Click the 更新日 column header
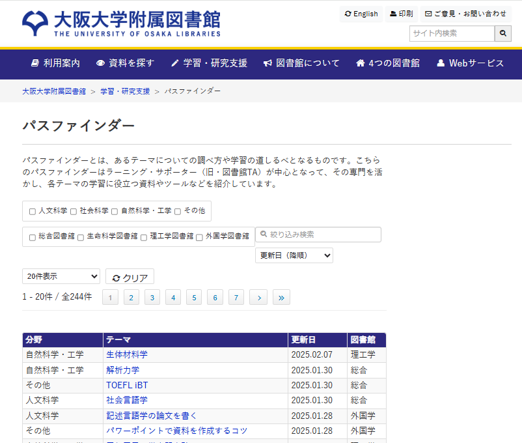Screen dimensions: 522x443 318,339
